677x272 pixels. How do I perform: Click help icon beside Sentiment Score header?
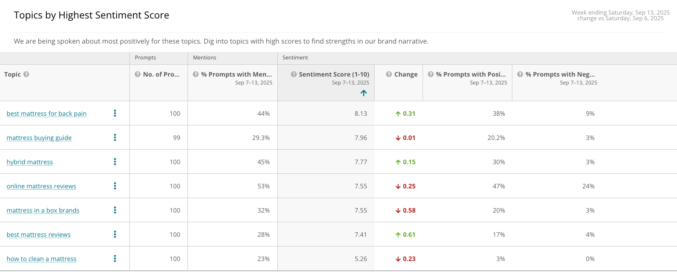tap(294, 74)
